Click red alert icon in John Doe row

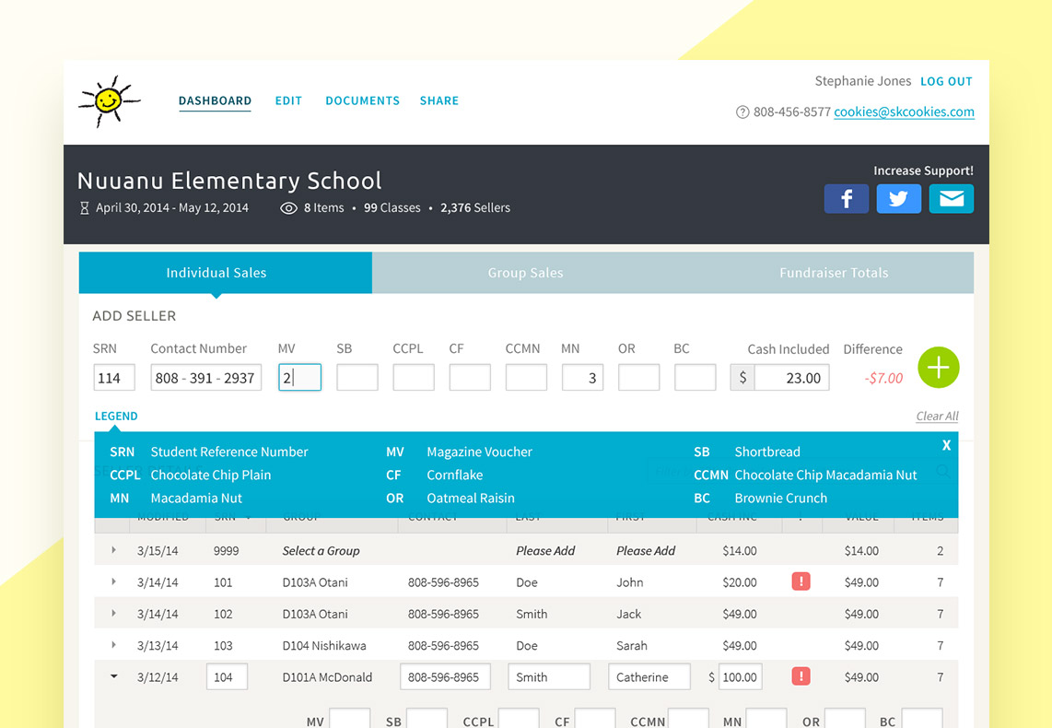pos(801,581)
